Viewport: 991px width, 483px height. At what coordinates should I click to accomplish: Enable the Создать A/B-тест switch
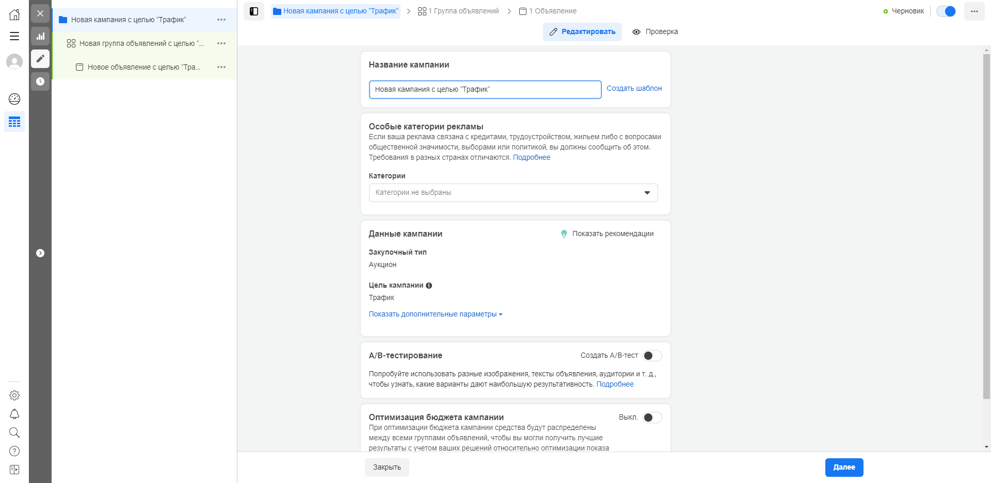[652, 356]
